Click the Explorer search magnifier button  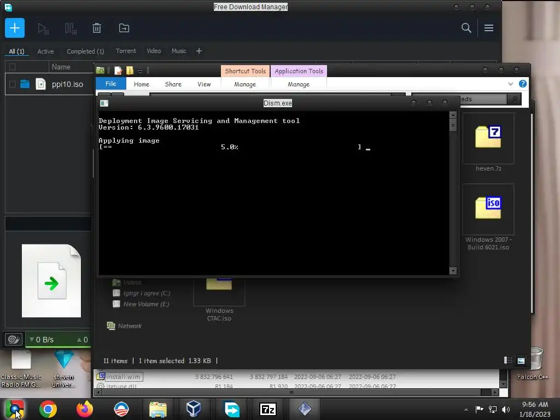tap(514, 99)
